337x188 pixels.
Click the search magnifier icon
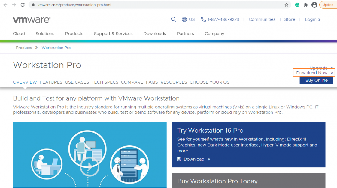point(174,19)
